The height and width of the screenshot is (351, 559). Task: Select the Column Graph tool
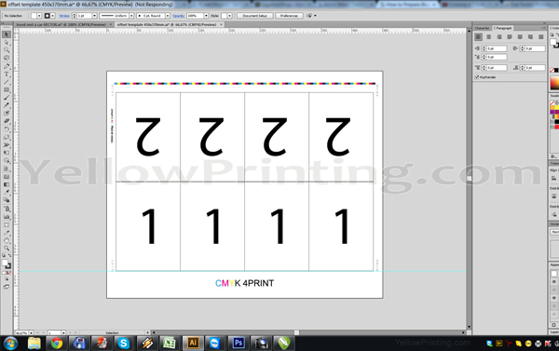(7, 216)
